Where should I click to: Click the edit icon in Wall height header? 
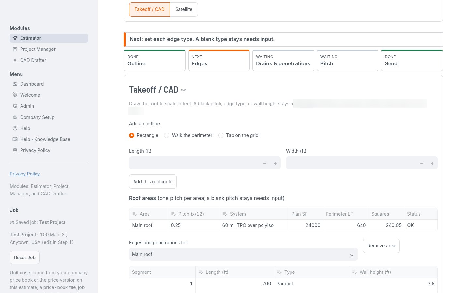(355, 272)
